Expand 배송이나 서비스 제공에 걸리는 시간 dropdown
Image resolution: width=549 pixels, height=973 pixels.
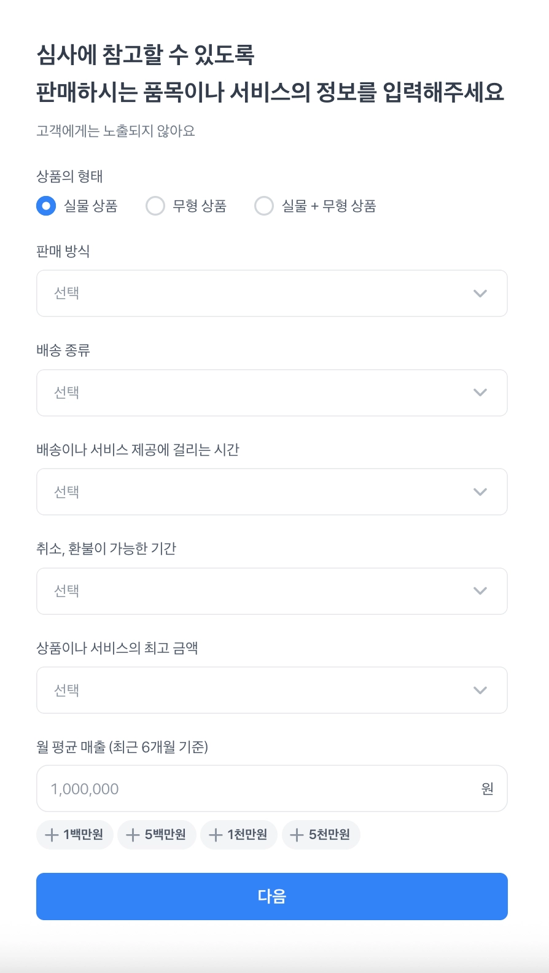click(x=271, y=492)
